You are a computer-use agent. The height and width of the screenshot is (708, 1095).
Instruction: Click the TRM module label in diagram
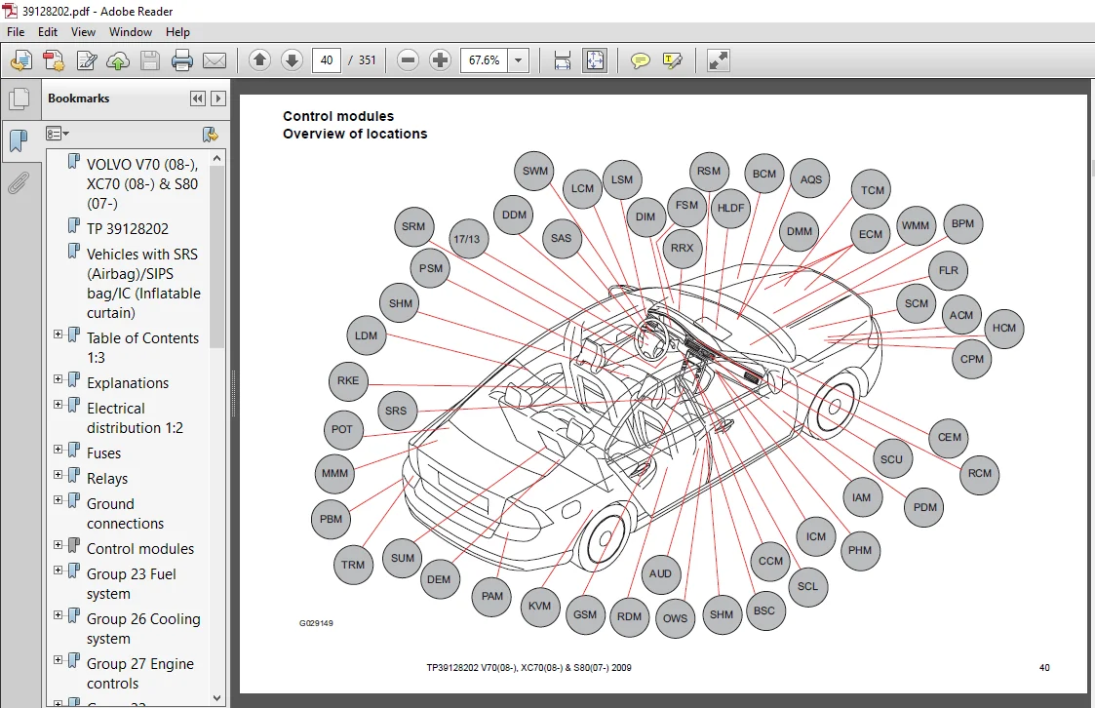[x=353, y=565]
